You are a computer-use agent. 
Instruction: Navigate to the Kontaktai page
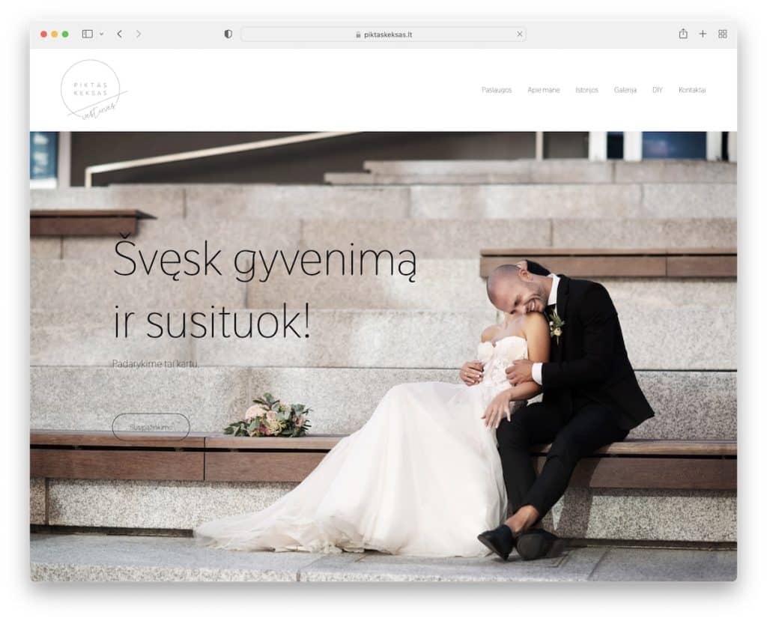692,90
